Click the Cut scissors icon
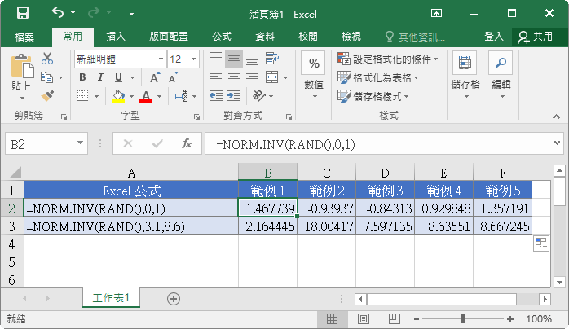 click(47, 59)
